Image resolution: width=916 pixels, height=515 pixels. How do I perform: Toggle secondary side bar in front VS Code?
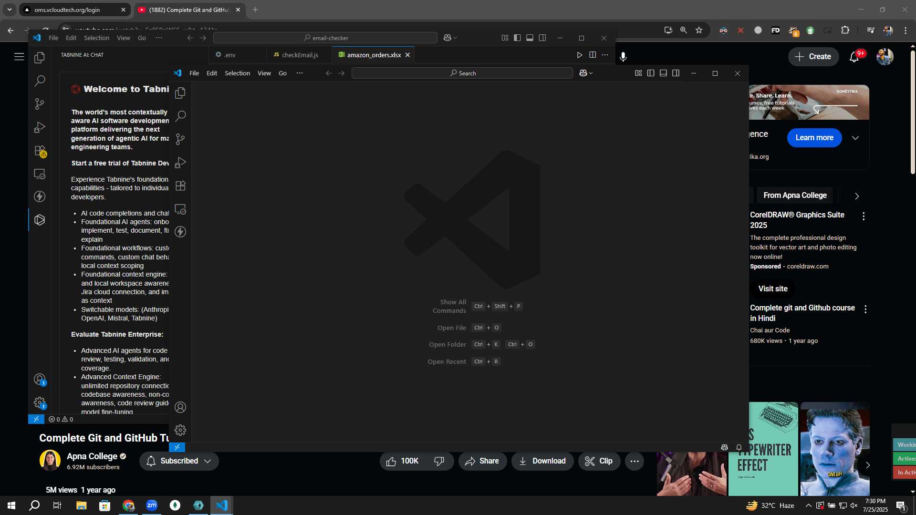click(676, 73)
